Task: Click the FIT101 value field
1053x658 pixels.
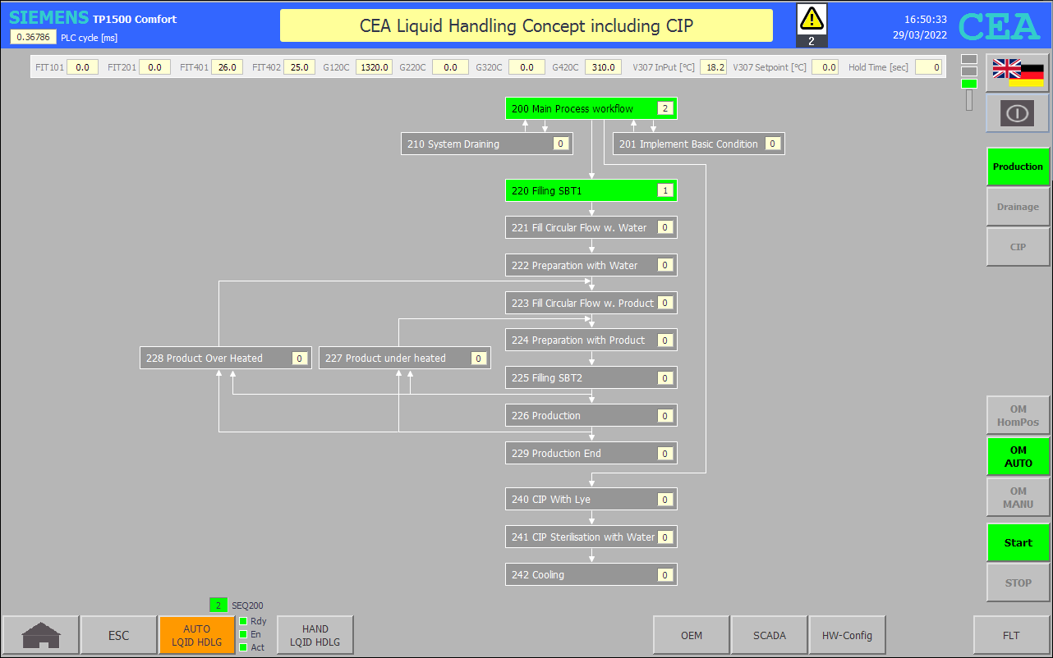Action: click(x=82, y=67)
